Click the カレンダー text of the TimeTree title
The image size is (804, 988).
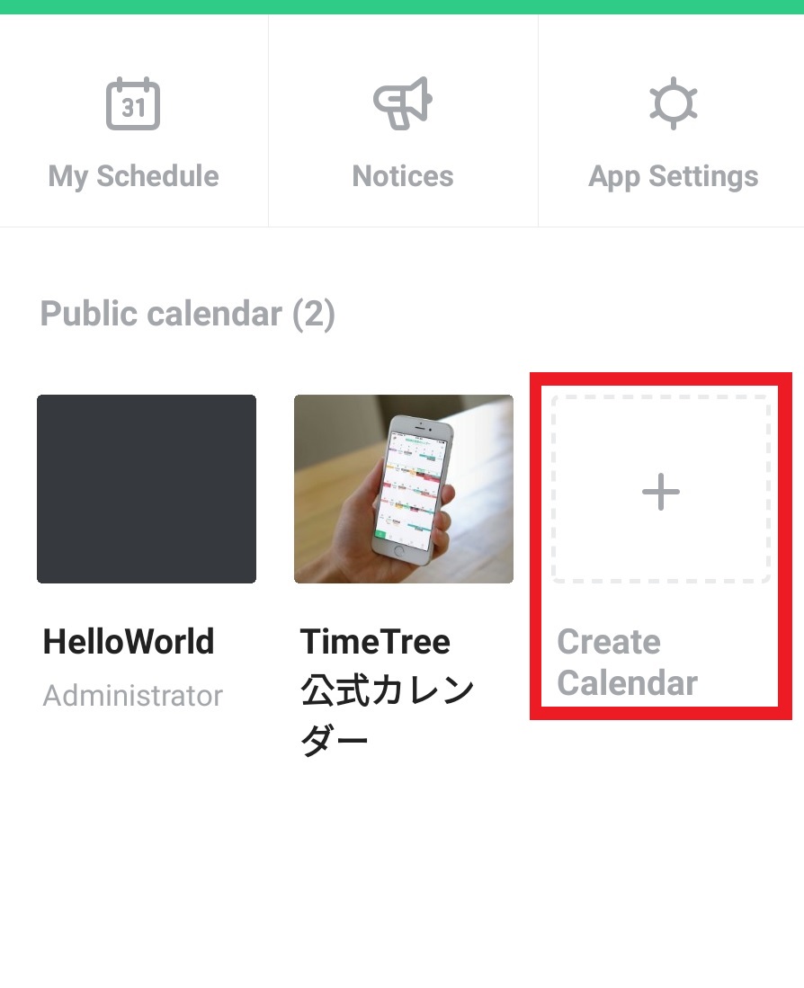pos(387,716)
